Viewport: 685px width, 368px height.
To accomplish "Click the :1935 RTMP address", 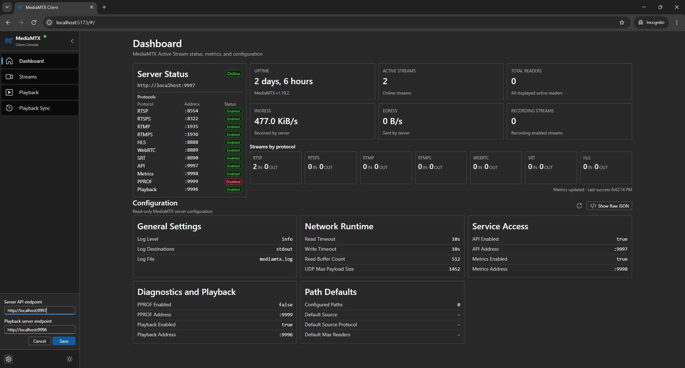I will tap(192, 127).
